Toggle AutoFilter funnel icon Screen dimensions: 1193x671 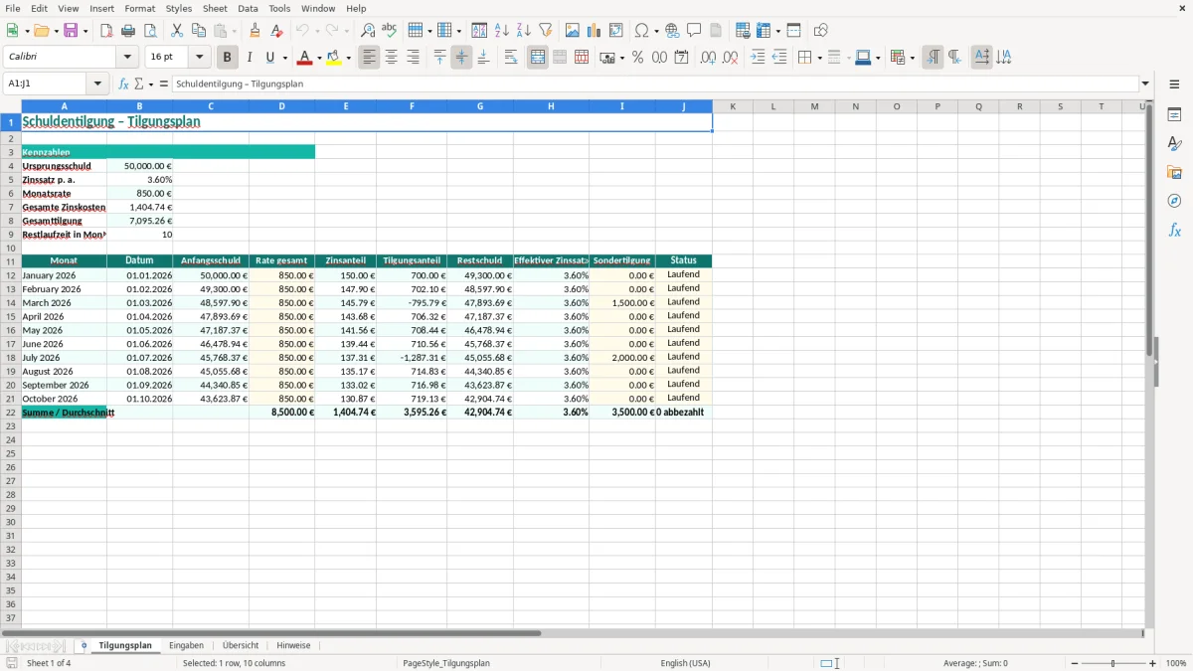(546, 31)
